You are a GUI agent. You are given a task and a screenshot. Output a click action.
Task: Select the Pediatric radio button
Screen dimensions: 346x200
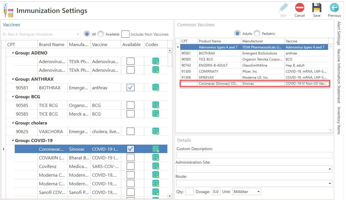257,33
